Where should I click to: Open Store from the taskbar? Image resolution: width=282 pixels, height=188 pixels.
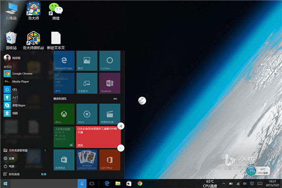point(129,183)
